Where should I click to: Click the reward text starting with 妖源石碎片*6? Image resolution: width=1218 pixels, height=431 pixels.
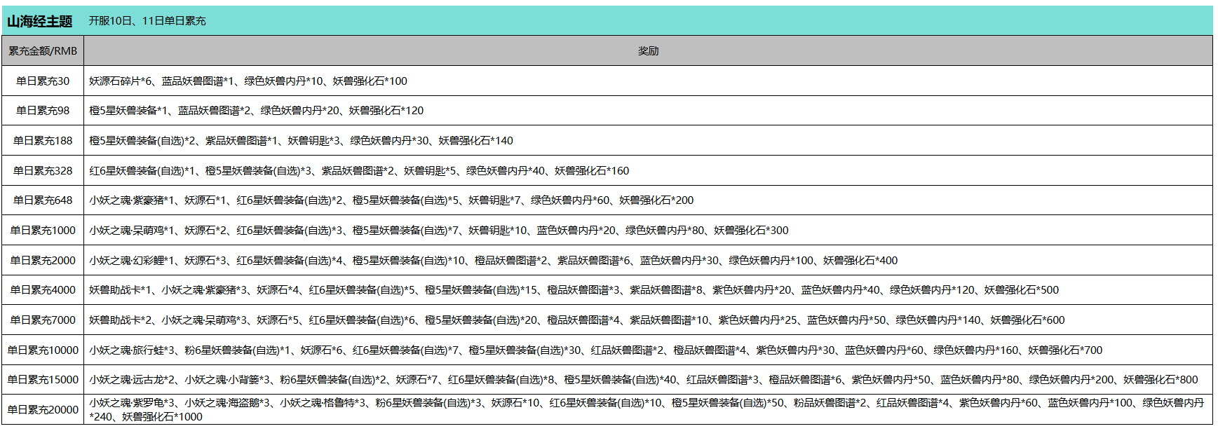coord(248,81)
